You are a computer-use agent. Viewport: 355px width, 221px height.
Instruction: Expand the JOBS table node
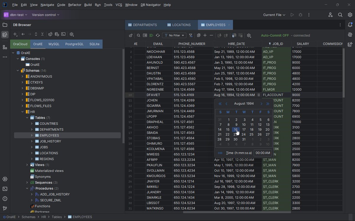pyautogui.click(x=32, y=147)
